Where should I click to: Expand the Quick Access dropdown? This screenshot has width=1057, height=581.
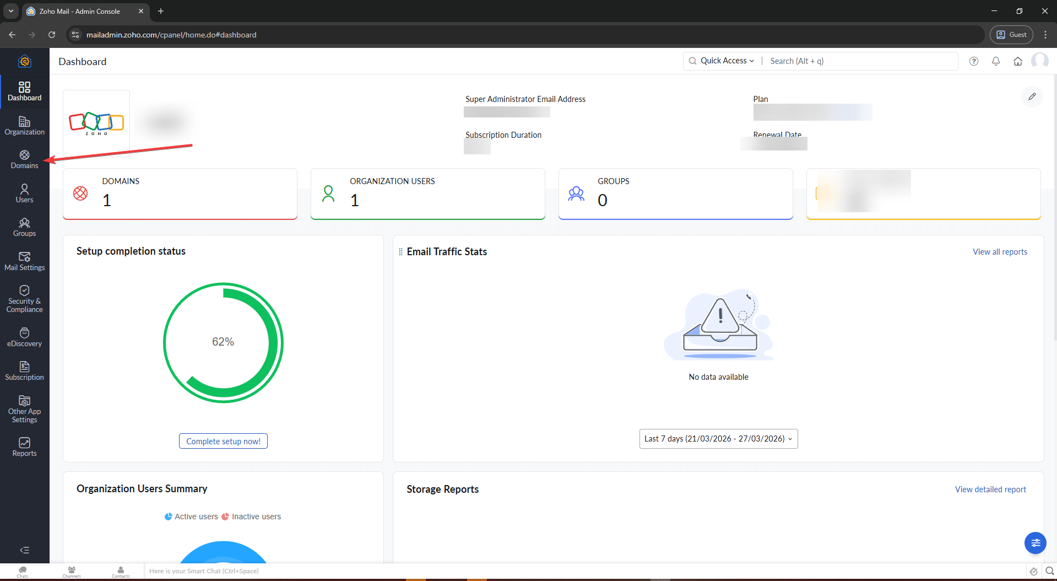727,61
